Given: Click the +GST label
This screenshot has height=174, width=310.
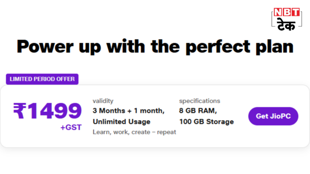Looking at the screenshot, I should (x=71, y=128).
